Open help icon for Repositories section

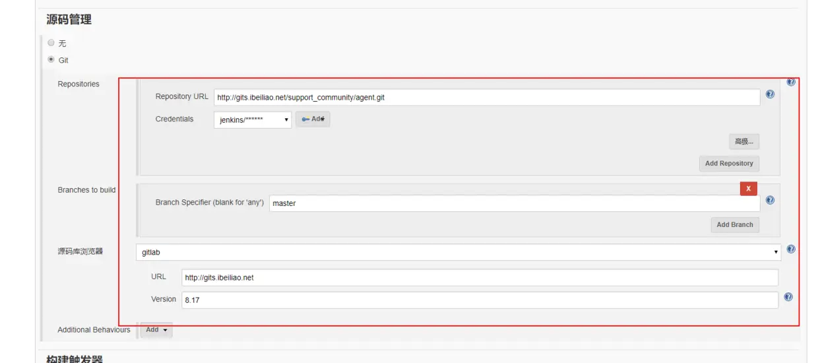point(791,82)
